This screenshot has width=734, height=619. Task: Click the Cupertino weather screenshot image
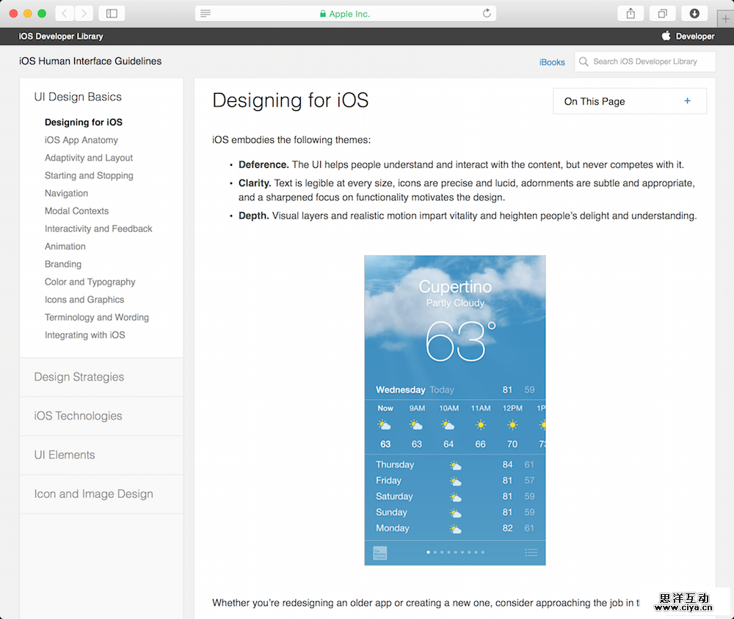click(454, 410)
